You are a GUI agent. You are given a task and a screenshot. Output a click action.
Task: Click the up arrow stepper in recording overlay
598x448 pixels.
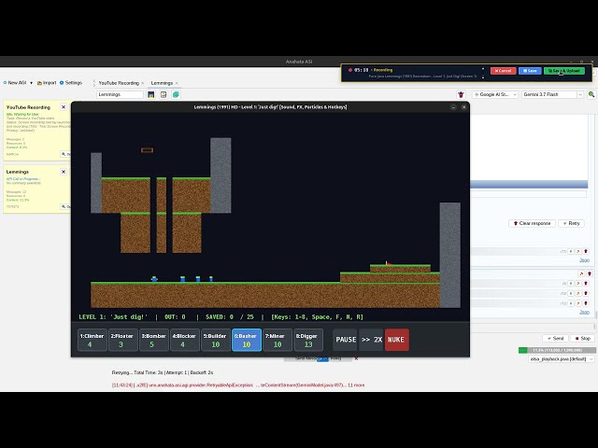coord(483,69)
